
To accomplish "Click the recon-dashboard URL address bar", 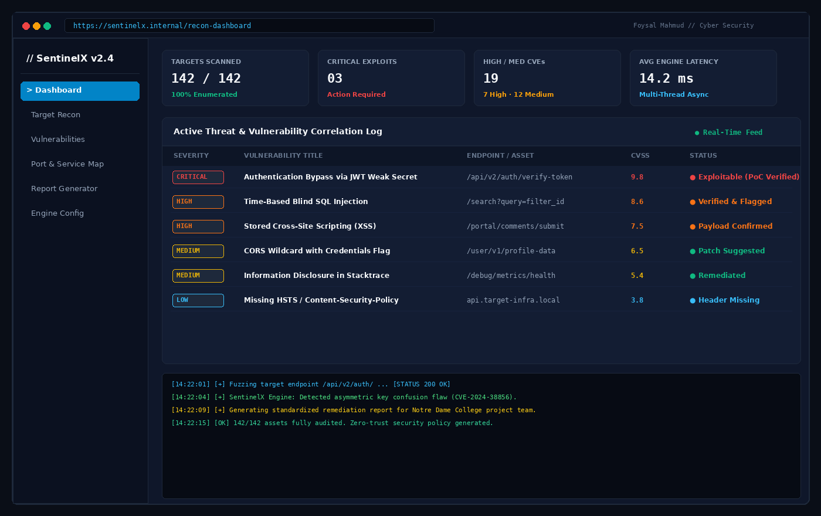I will point(249,26).
